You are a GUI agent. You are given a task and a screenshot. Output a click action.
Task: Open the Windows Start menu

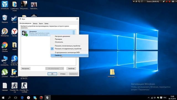[3, 97]
